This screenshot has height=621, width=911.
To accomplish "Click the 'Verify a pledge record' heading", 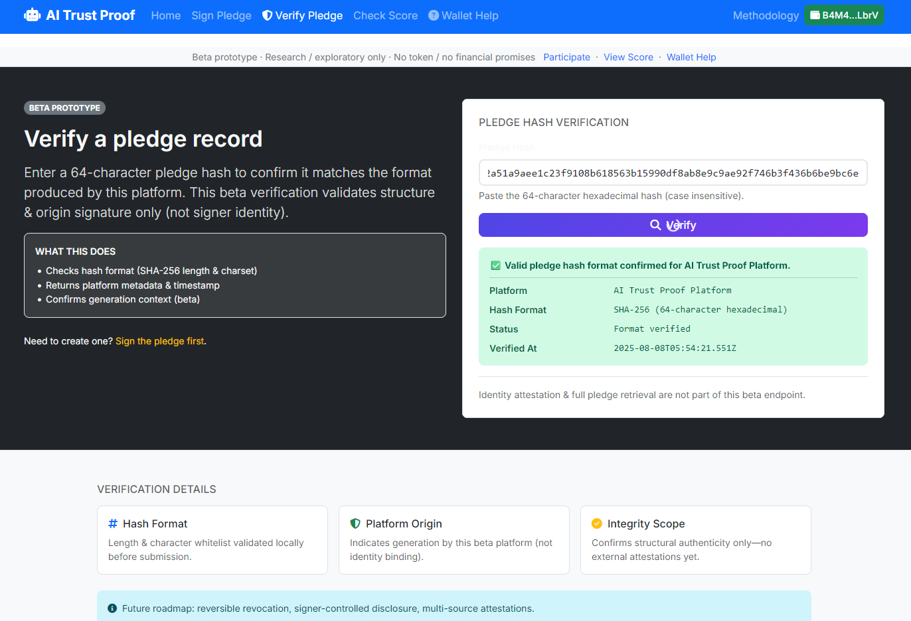I will tap(143, 139).
